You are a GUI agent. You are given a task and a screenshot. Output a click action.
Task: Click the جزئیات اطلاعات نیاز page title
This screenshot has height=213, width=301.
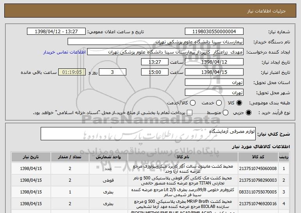266,11
